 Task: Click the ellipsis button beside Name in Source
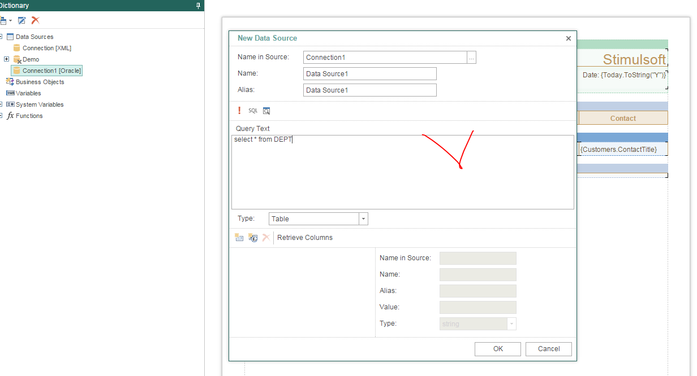click(471, 57)
